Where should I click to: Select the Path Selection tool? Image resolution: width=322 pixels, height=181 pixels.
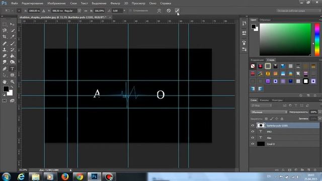coord(5,75)
